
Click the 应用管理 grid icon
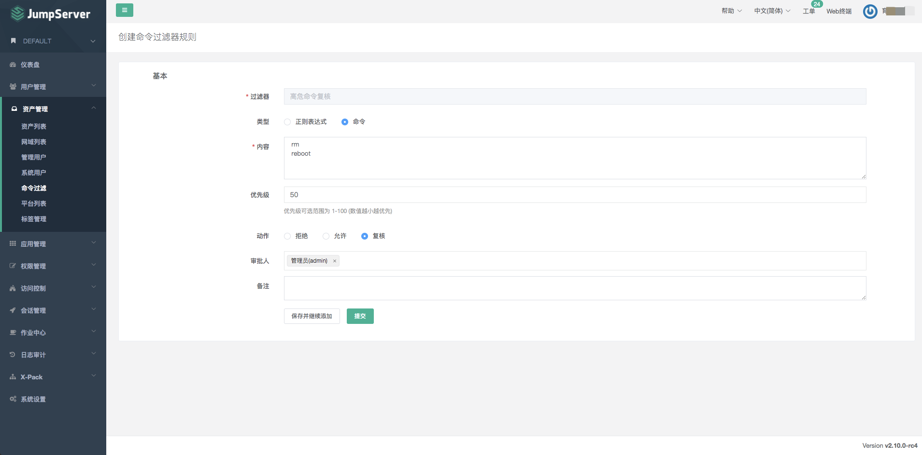click(x=13, y=244)
